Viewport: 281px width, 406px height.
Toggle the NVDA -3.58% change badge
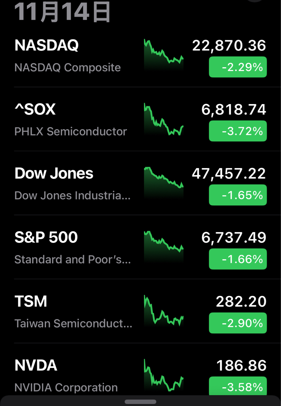click(238, 387)
